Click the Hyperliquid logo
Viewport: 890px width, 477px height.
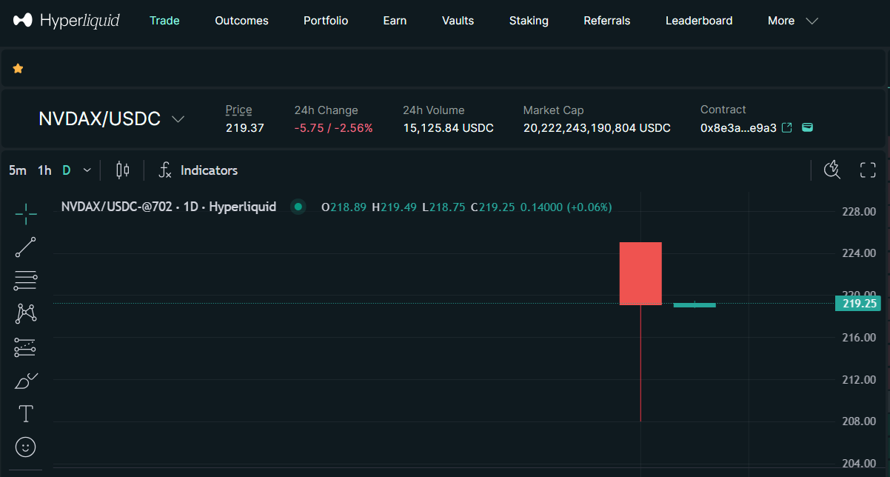point(66,21)
